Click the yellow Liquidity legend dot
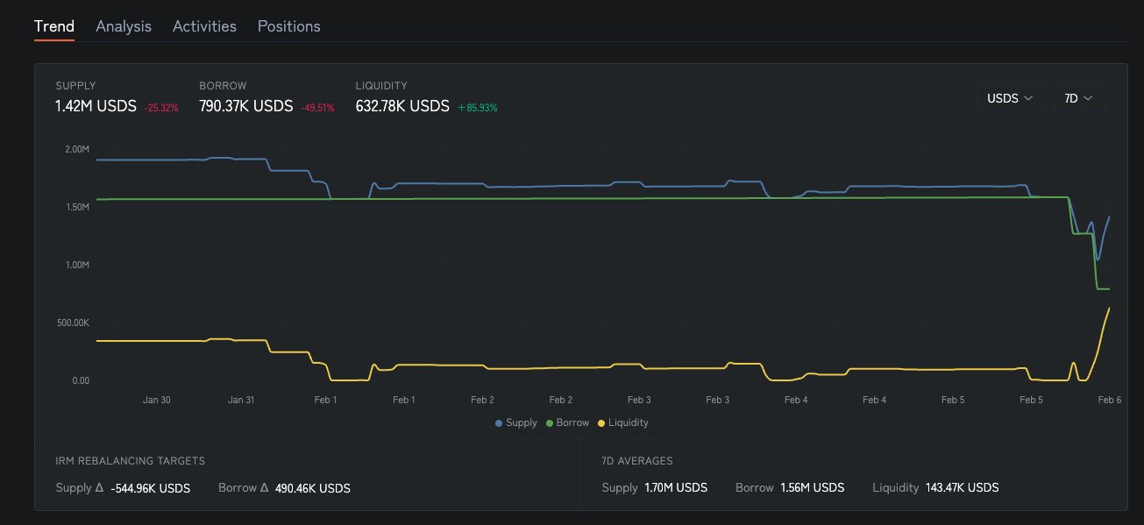The image size is (1144, 525). (601, 423)
